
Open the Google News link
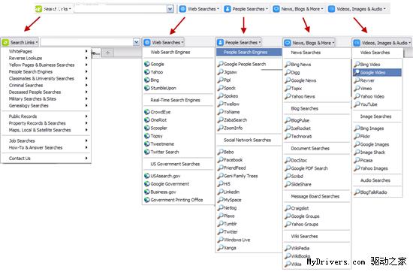303,80
